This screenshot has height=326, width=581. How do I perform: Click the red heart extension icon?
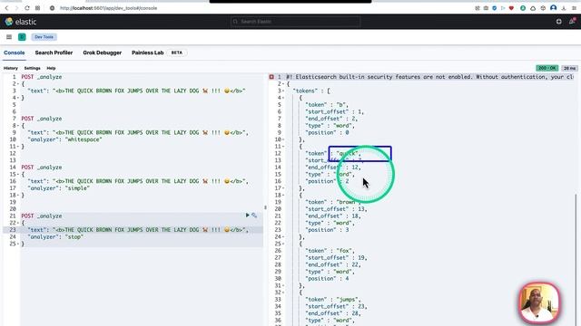tap(511, 8)
